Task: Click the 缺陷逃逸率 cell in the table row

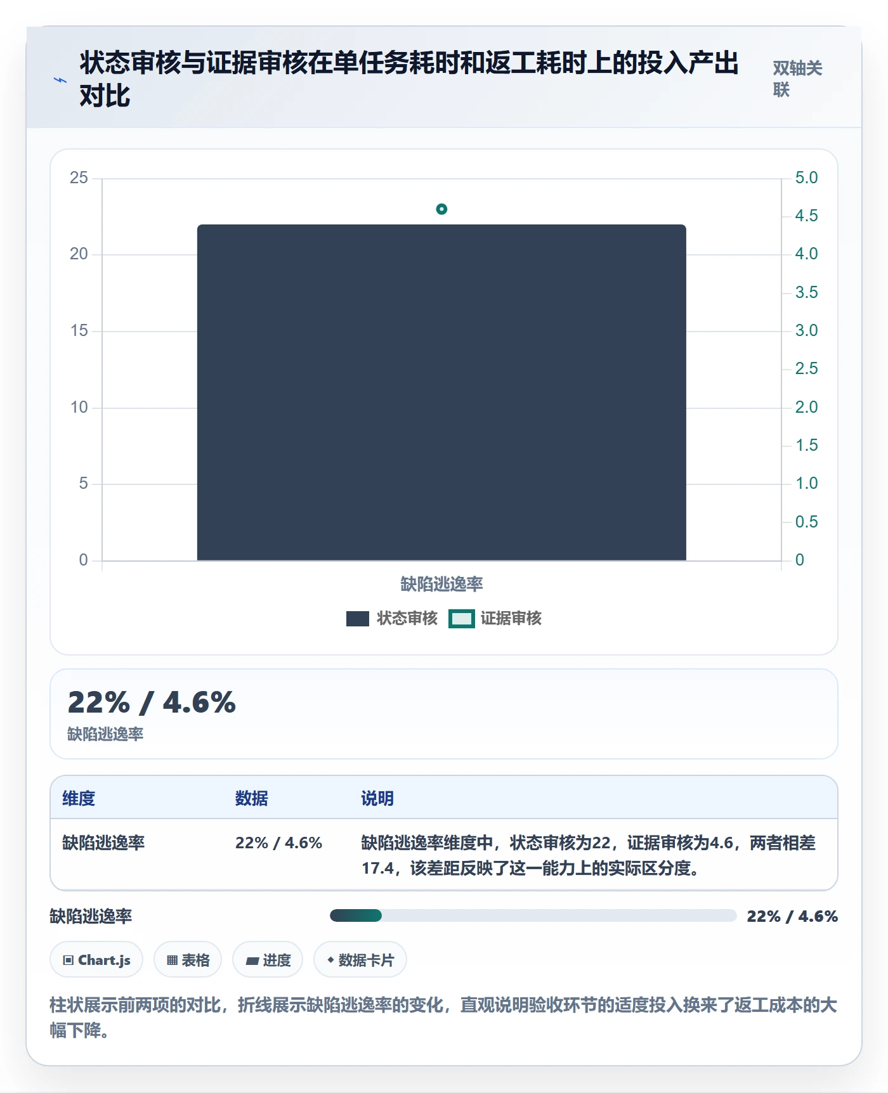Action: tap(103, 843)
